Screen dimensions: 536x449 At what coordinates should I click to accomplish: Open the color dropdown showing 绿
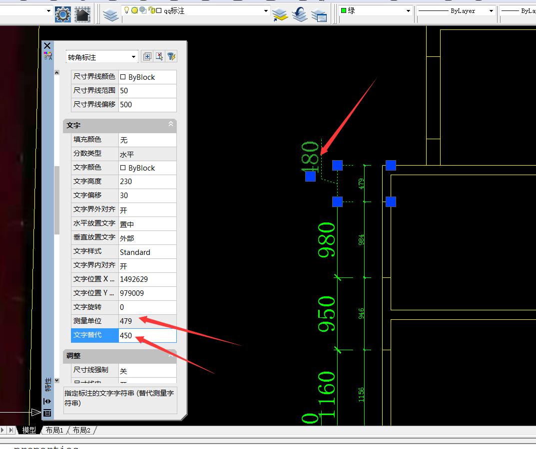[x=408, y=10]
